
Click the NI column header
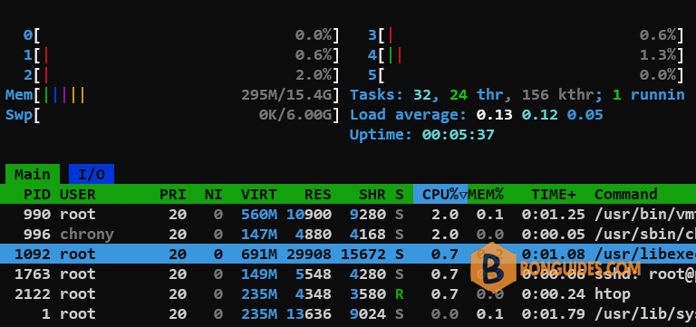214,194
